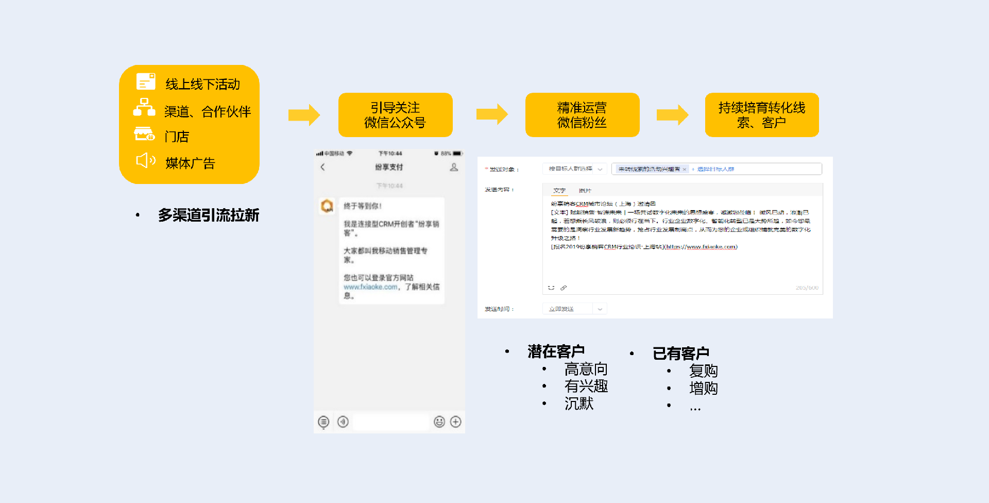Image resolution: width=989 pixels, height=503 pixels.
Task: Click the chat message text input field
Action: (391, 422)
